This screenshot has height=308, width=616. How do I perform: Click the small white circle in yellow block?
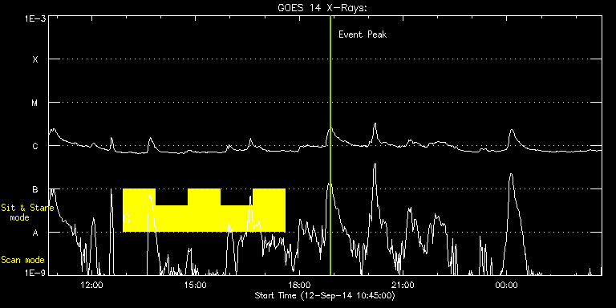pos(127,218)
